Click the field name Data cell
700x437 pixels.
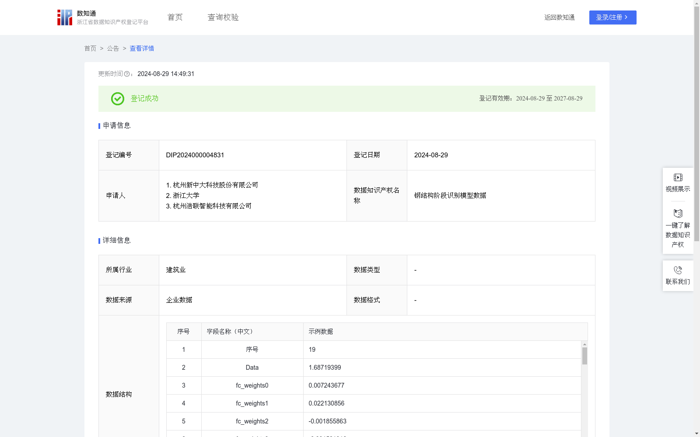pyautogui.click(x=252, y=368)
